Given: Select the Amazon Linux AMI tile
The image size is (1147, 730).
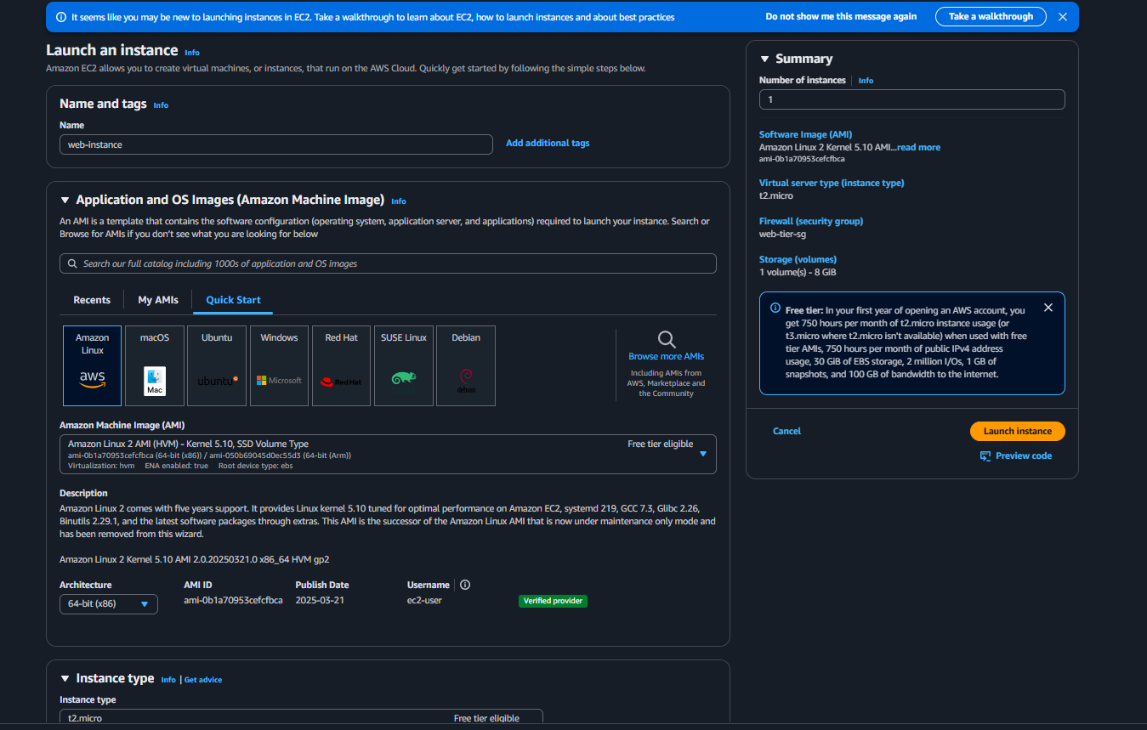Looking at the screenshot, I should 92,365.
